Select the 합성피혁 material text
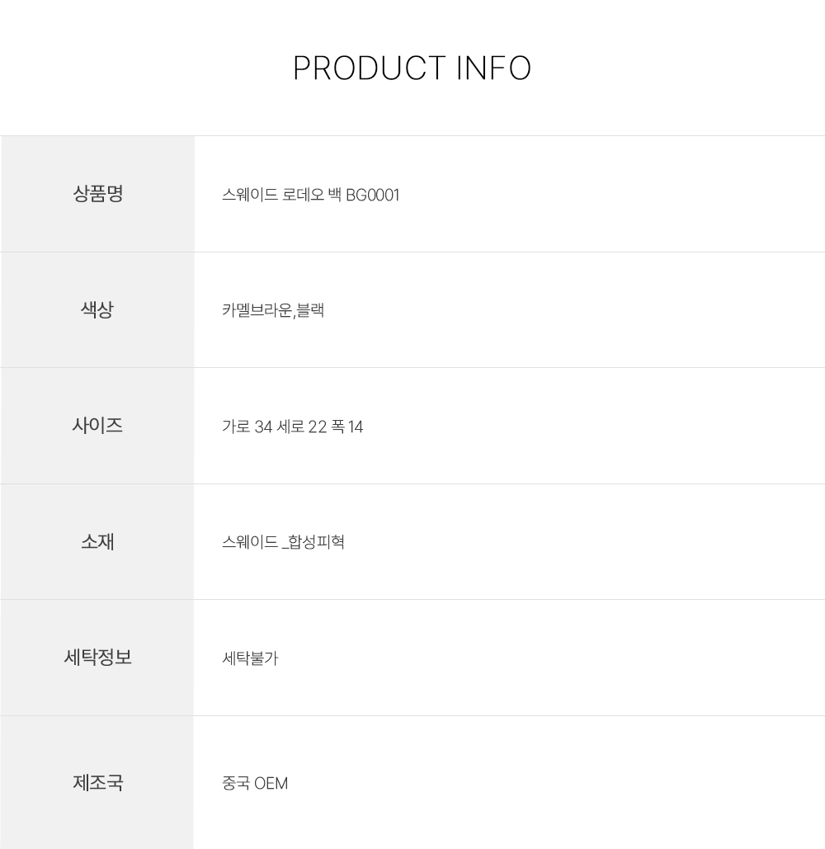The width and height of the screenshot is (825, 849). [x=317, y=543]
